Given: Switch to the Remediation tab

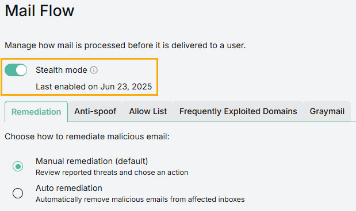Looking at the screenshot, I should coord(36,112).
